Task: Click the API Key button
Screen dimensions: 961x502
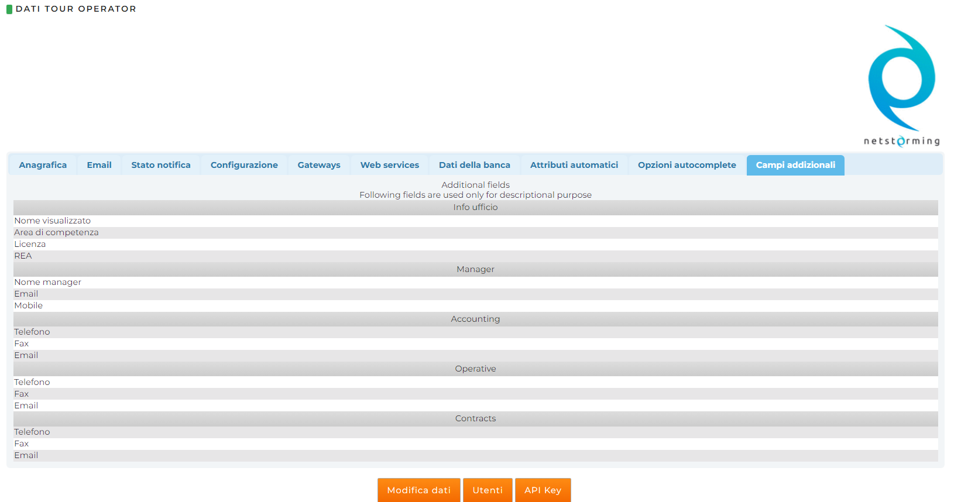Action: (543, 490)
